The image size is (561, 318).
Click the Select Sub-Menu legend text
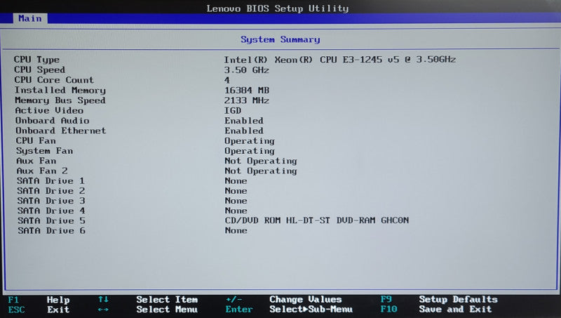click(x=311, y=309)
